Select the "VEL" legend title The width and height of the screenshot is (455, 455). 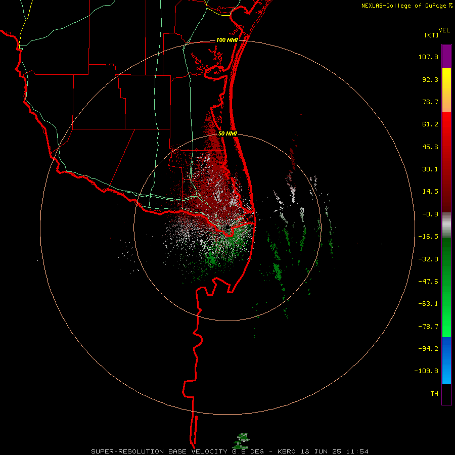444,30
